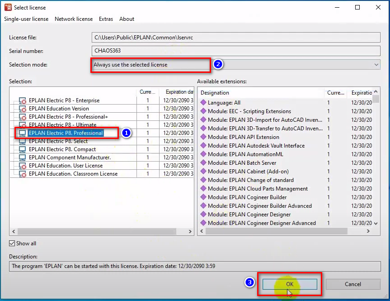Select EPLAN Electric P8 - Ultimate license

tap(63, 125)
